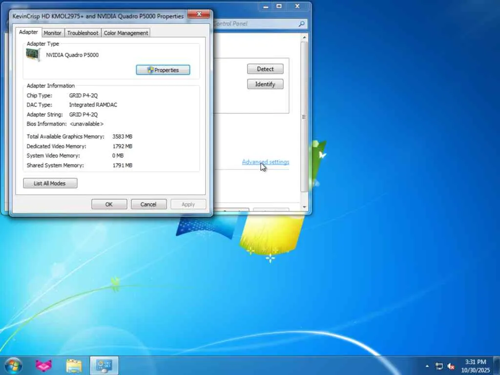Click Bios Information <unavailable> value
Screen dimensions: 500x375
point(86,124)
